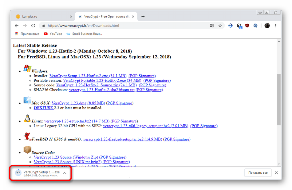Screen dimensions: 292x190
Task: Open a new browser tab
Action: coord(143,17)
